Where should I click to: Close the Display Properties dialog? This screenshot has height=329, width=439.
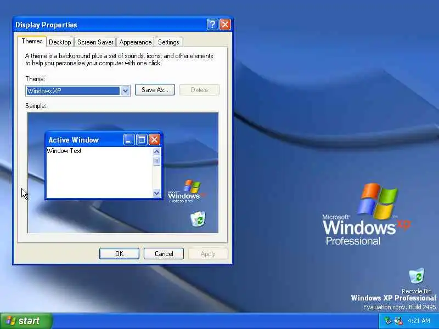tap(225, 25)
